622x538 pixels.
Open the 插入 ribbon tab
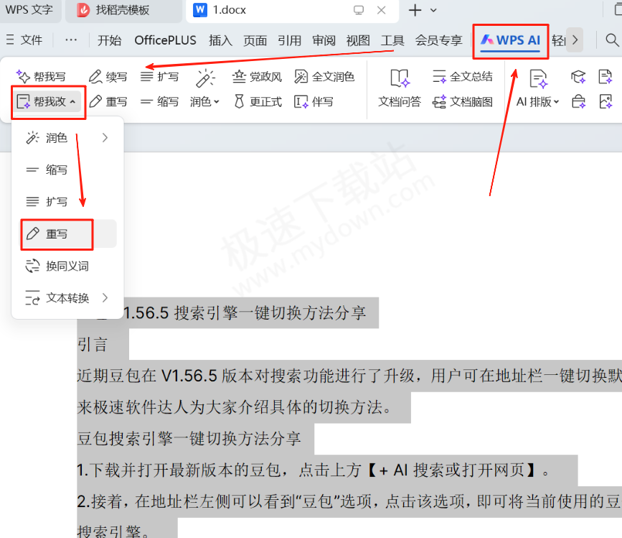pos(220,40)
